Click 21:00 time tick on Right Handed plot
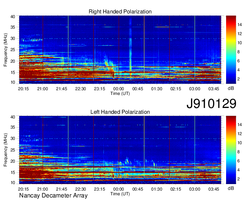246x200 pixels. click(x=43, y=89)
